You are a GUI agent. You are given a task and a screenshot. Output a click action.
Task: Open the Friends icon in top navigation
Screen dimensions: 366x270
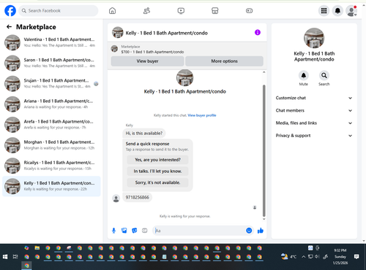[x=146, y=11]
